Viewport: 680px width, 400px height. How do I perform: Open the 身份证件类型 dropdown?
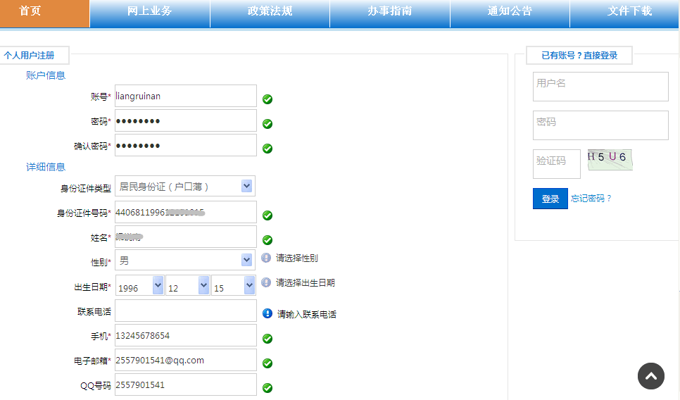click(x=246, y=186)
